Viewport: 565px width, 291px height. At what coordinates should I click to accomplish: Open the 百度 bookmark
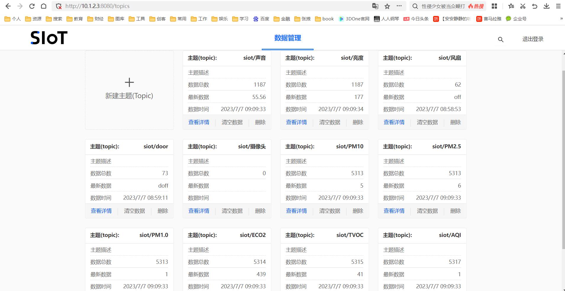(261, 19)
